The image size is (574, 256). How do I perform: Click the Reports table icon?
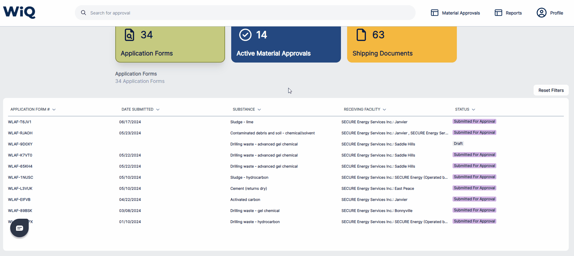point(498,13)
